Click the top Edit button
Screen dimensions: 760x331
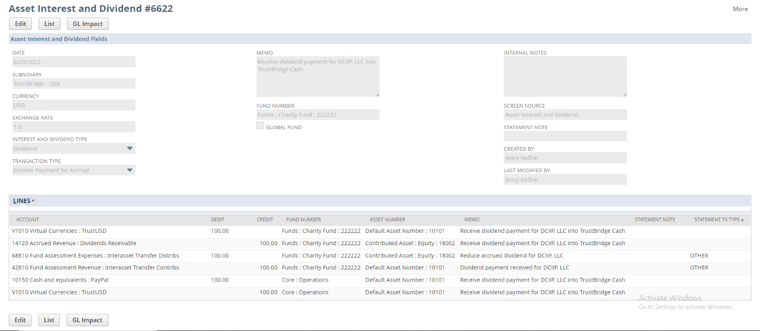pos(20,24)
